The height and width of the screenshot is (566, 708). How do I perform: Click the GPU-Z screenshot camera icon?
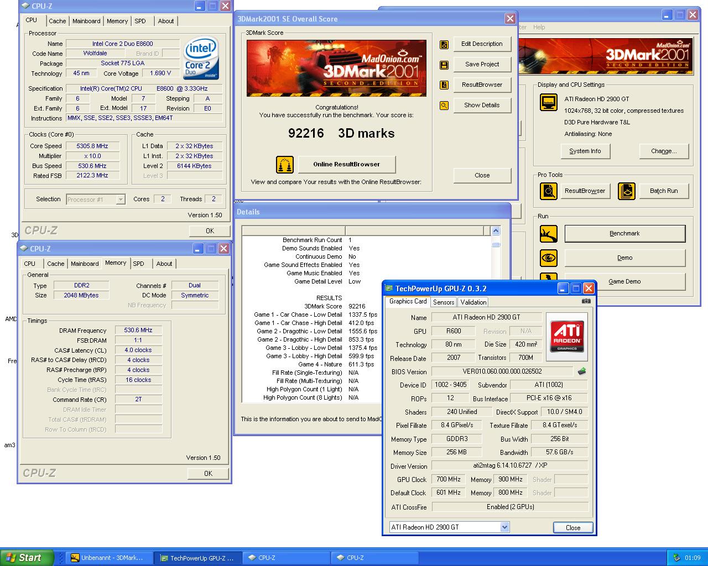586,301
